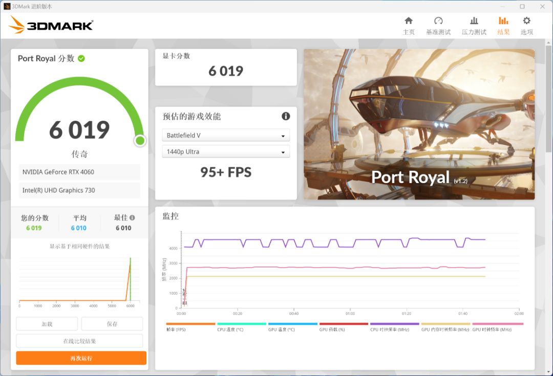The width and height of the screenshot is (553, 376).
Task: Click the NVIDIA GeForce RTX 4060 entry
Action: [79, 172]
